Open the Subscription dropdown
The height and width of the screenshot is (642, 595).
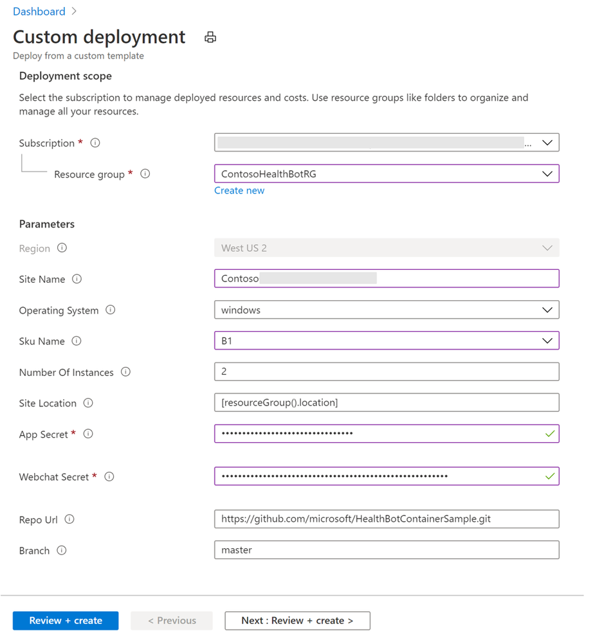coord(387,143)
